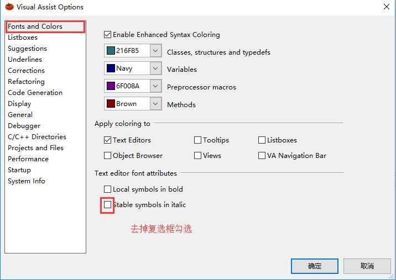Toggle Enable Enhanced Syntax Coloring checkbox
Image resolution: width=396 pixels, height=280 pixels.
(x=108, y=35)
